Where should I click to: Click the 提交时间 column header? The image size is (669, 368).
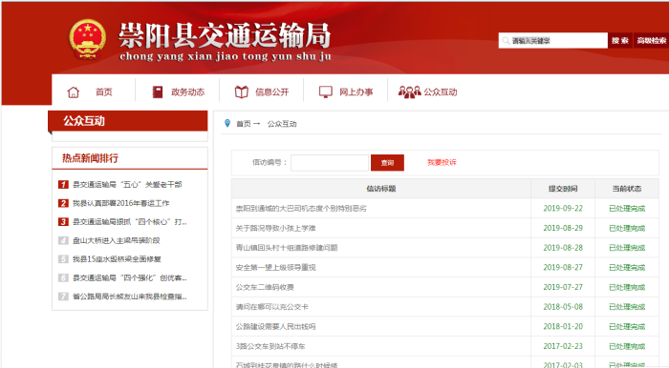point(563,189)
